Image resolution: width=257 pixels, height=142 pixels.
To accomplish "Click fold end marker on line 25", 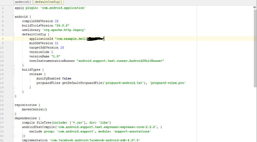I will point(13,114).
